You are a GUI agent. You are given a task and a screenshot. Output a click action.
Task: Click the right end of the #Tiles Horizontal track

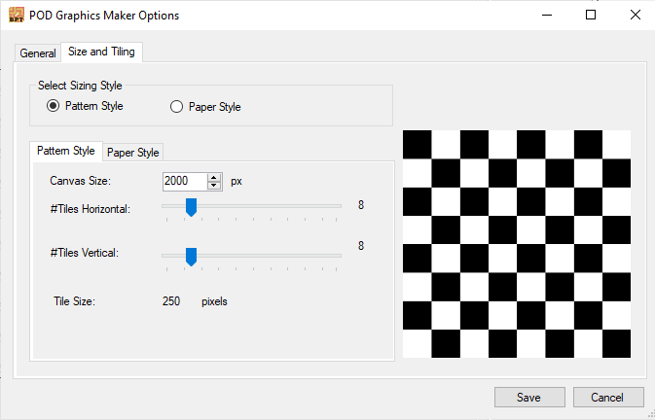(x=337, y=206)
